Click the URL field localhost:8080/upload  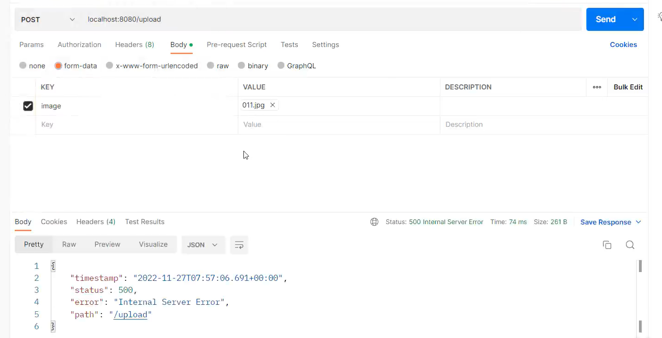pyautogui.click(x=332, y=19)
